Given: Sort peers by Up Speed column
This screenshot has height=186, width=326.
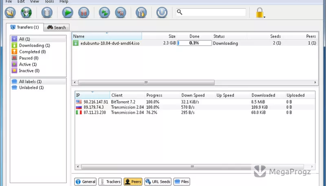Looking at the screenshot, I should (x=232, y=95).
